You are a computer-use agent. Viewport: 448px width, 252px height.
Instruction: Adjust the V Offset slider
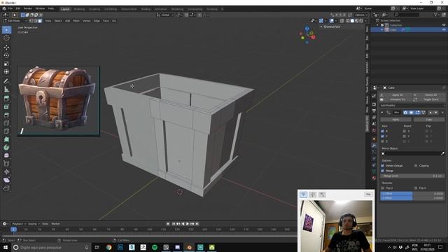412,197
